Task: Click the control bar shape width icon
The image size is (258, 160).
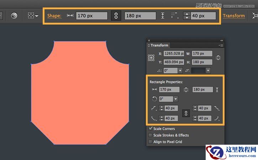Action: [x=70, y=15]
